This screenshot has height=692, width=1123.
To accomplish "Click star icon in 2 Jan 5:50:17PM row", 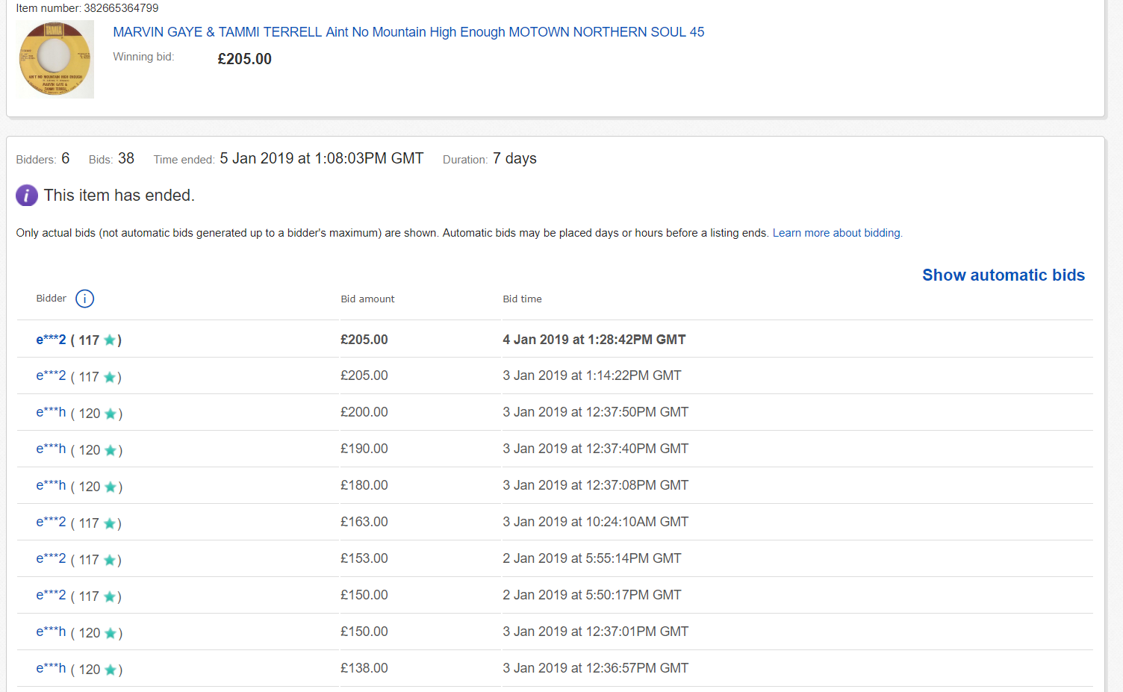I will click(110, 596).
